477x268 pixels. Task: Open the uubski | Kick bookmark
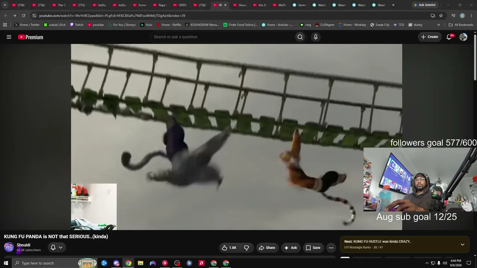point(54,25)
